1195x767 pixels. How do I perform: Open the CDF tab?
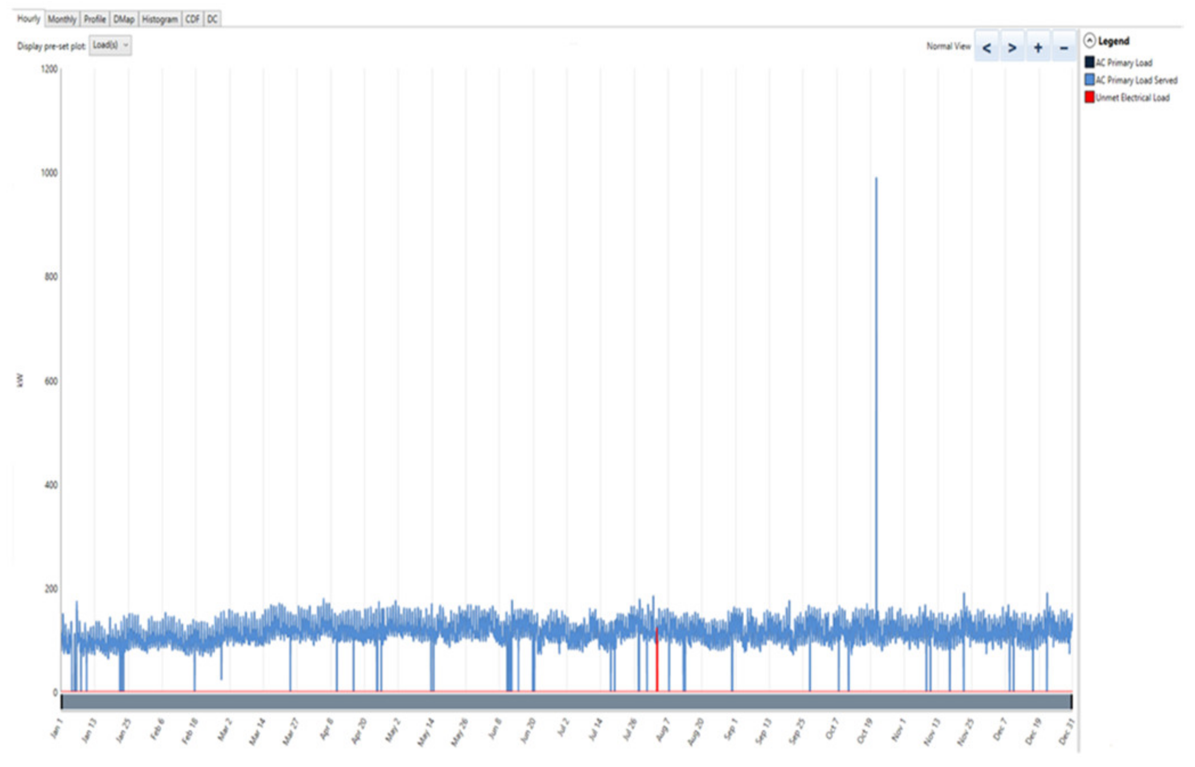(192, 19)
